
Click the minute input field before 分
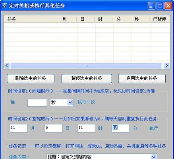point(120,128)
